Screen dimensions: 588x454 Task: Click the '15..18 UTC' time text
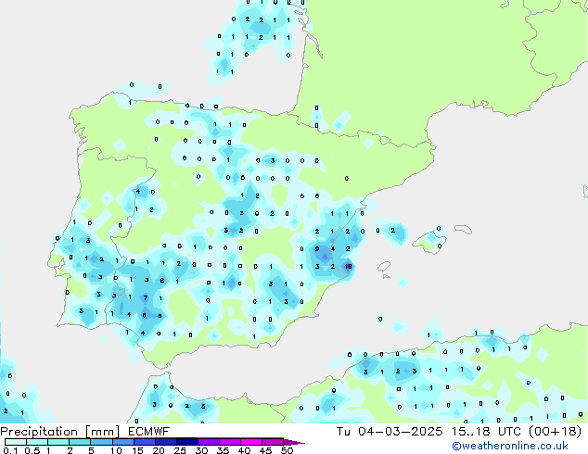486,432
